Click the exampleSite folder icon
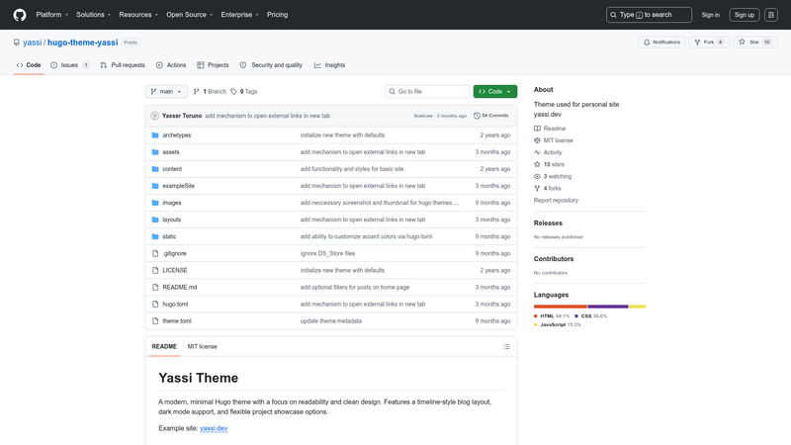 pyautogui.click(x=155, y=186)
